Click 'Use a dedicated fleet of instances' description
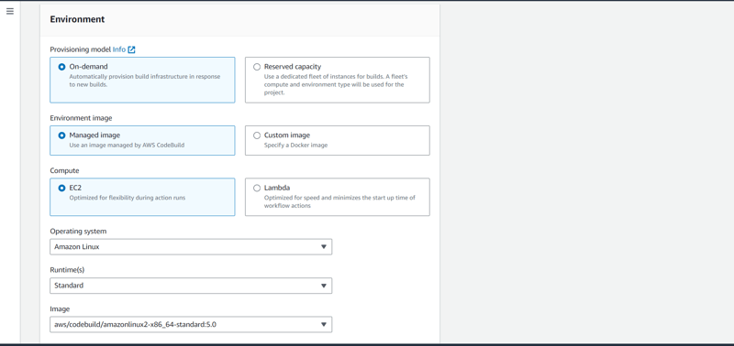Viewport: 734px width, 346px height. click(x=336, y=84)
